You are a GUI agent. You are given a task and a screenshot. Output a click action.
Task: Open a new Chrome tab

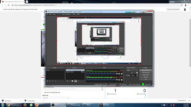[x=27, y=2]
